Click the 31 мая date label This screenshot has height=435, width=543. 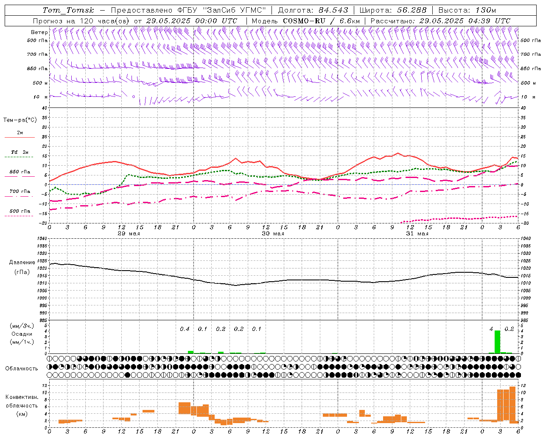[417, 234]
